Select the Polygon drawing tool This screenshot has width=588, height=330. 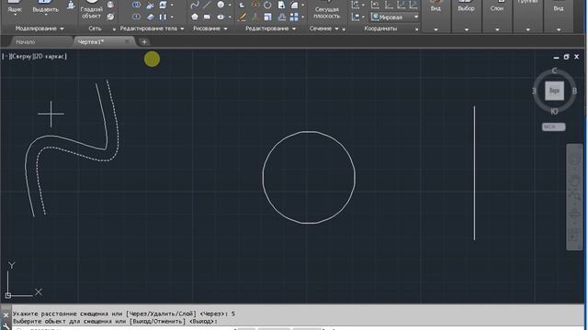tap(195, 16)
